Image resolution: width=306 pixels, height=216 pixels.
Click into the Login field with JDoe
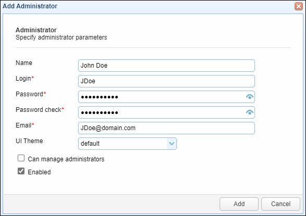[x=167, y=81]
